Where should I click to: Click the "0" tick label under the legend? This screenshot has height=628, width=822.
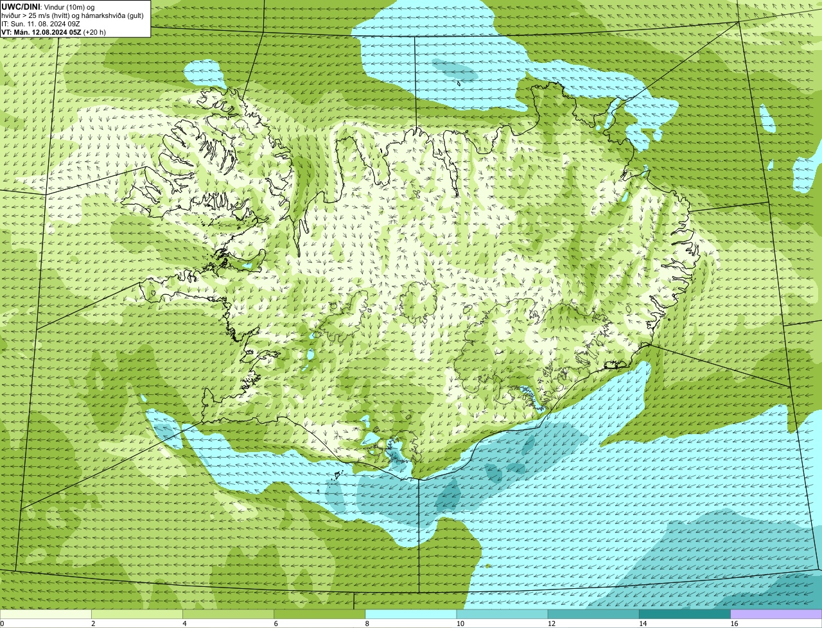[x=2, y=624]
